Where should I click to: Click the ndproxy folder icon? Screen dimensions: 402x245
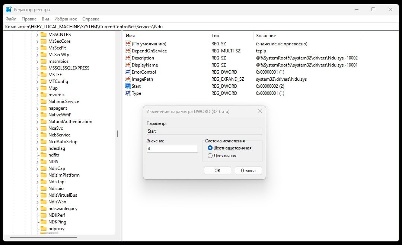(x=44, y=228)
